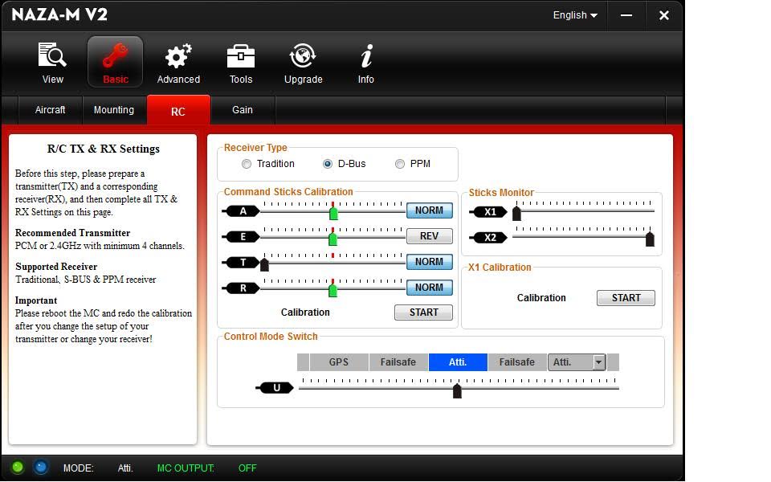Click the channel R slider handle

point(332,290)
